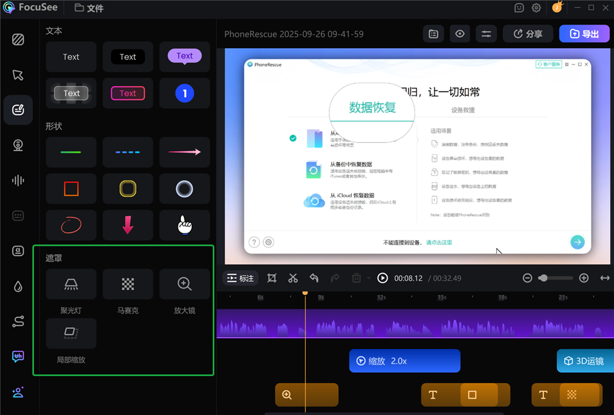The width and height of the screenshot is (614, 415).
Task: Insert the red downward arrow shape
Action: 128,225
